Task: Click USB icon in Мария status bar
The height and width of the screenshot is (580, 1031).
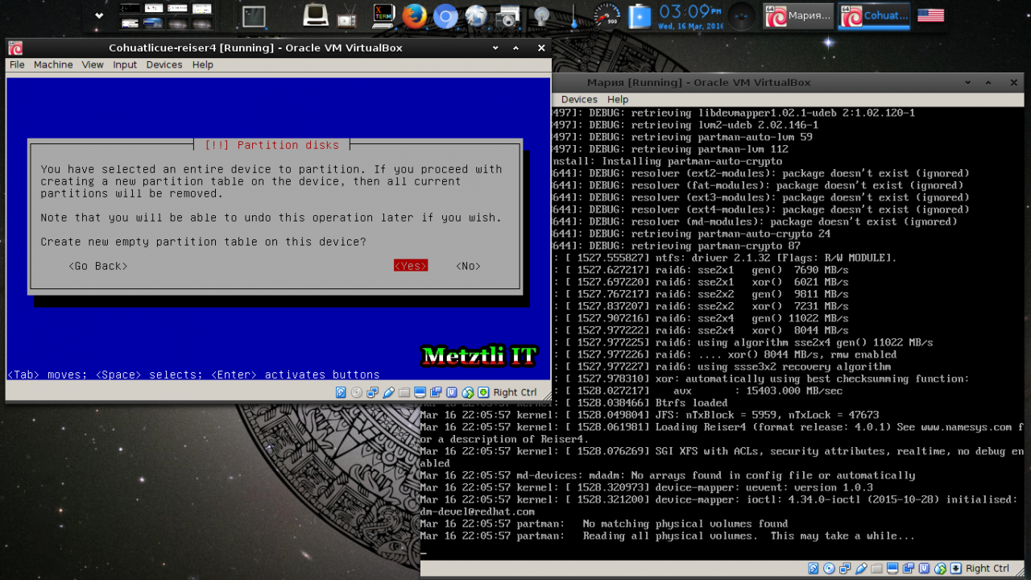Action: pos(861,569)
